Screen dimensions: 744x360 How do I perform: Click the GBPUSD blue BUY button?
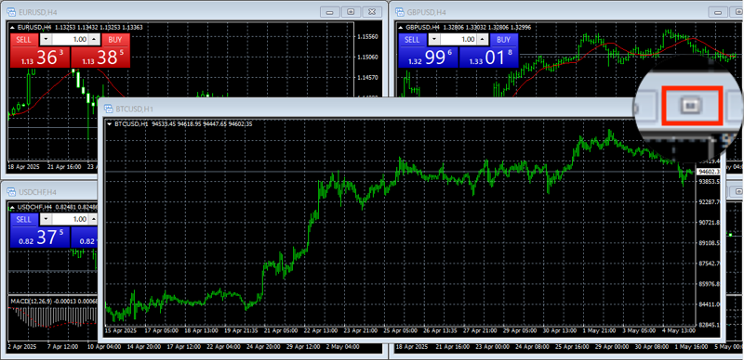tap(504, 40)
